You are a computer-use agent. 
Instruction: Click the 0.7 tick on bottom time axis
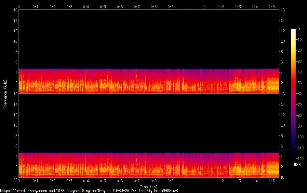click(x=137, y=181)
